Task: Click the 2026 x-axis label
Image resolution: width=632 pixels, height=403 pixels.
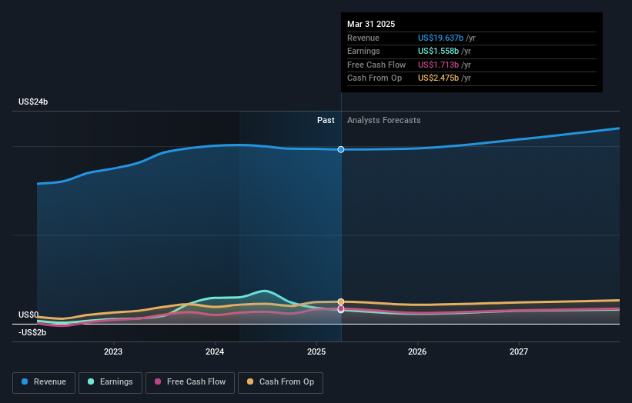Action: pos(417,351)
